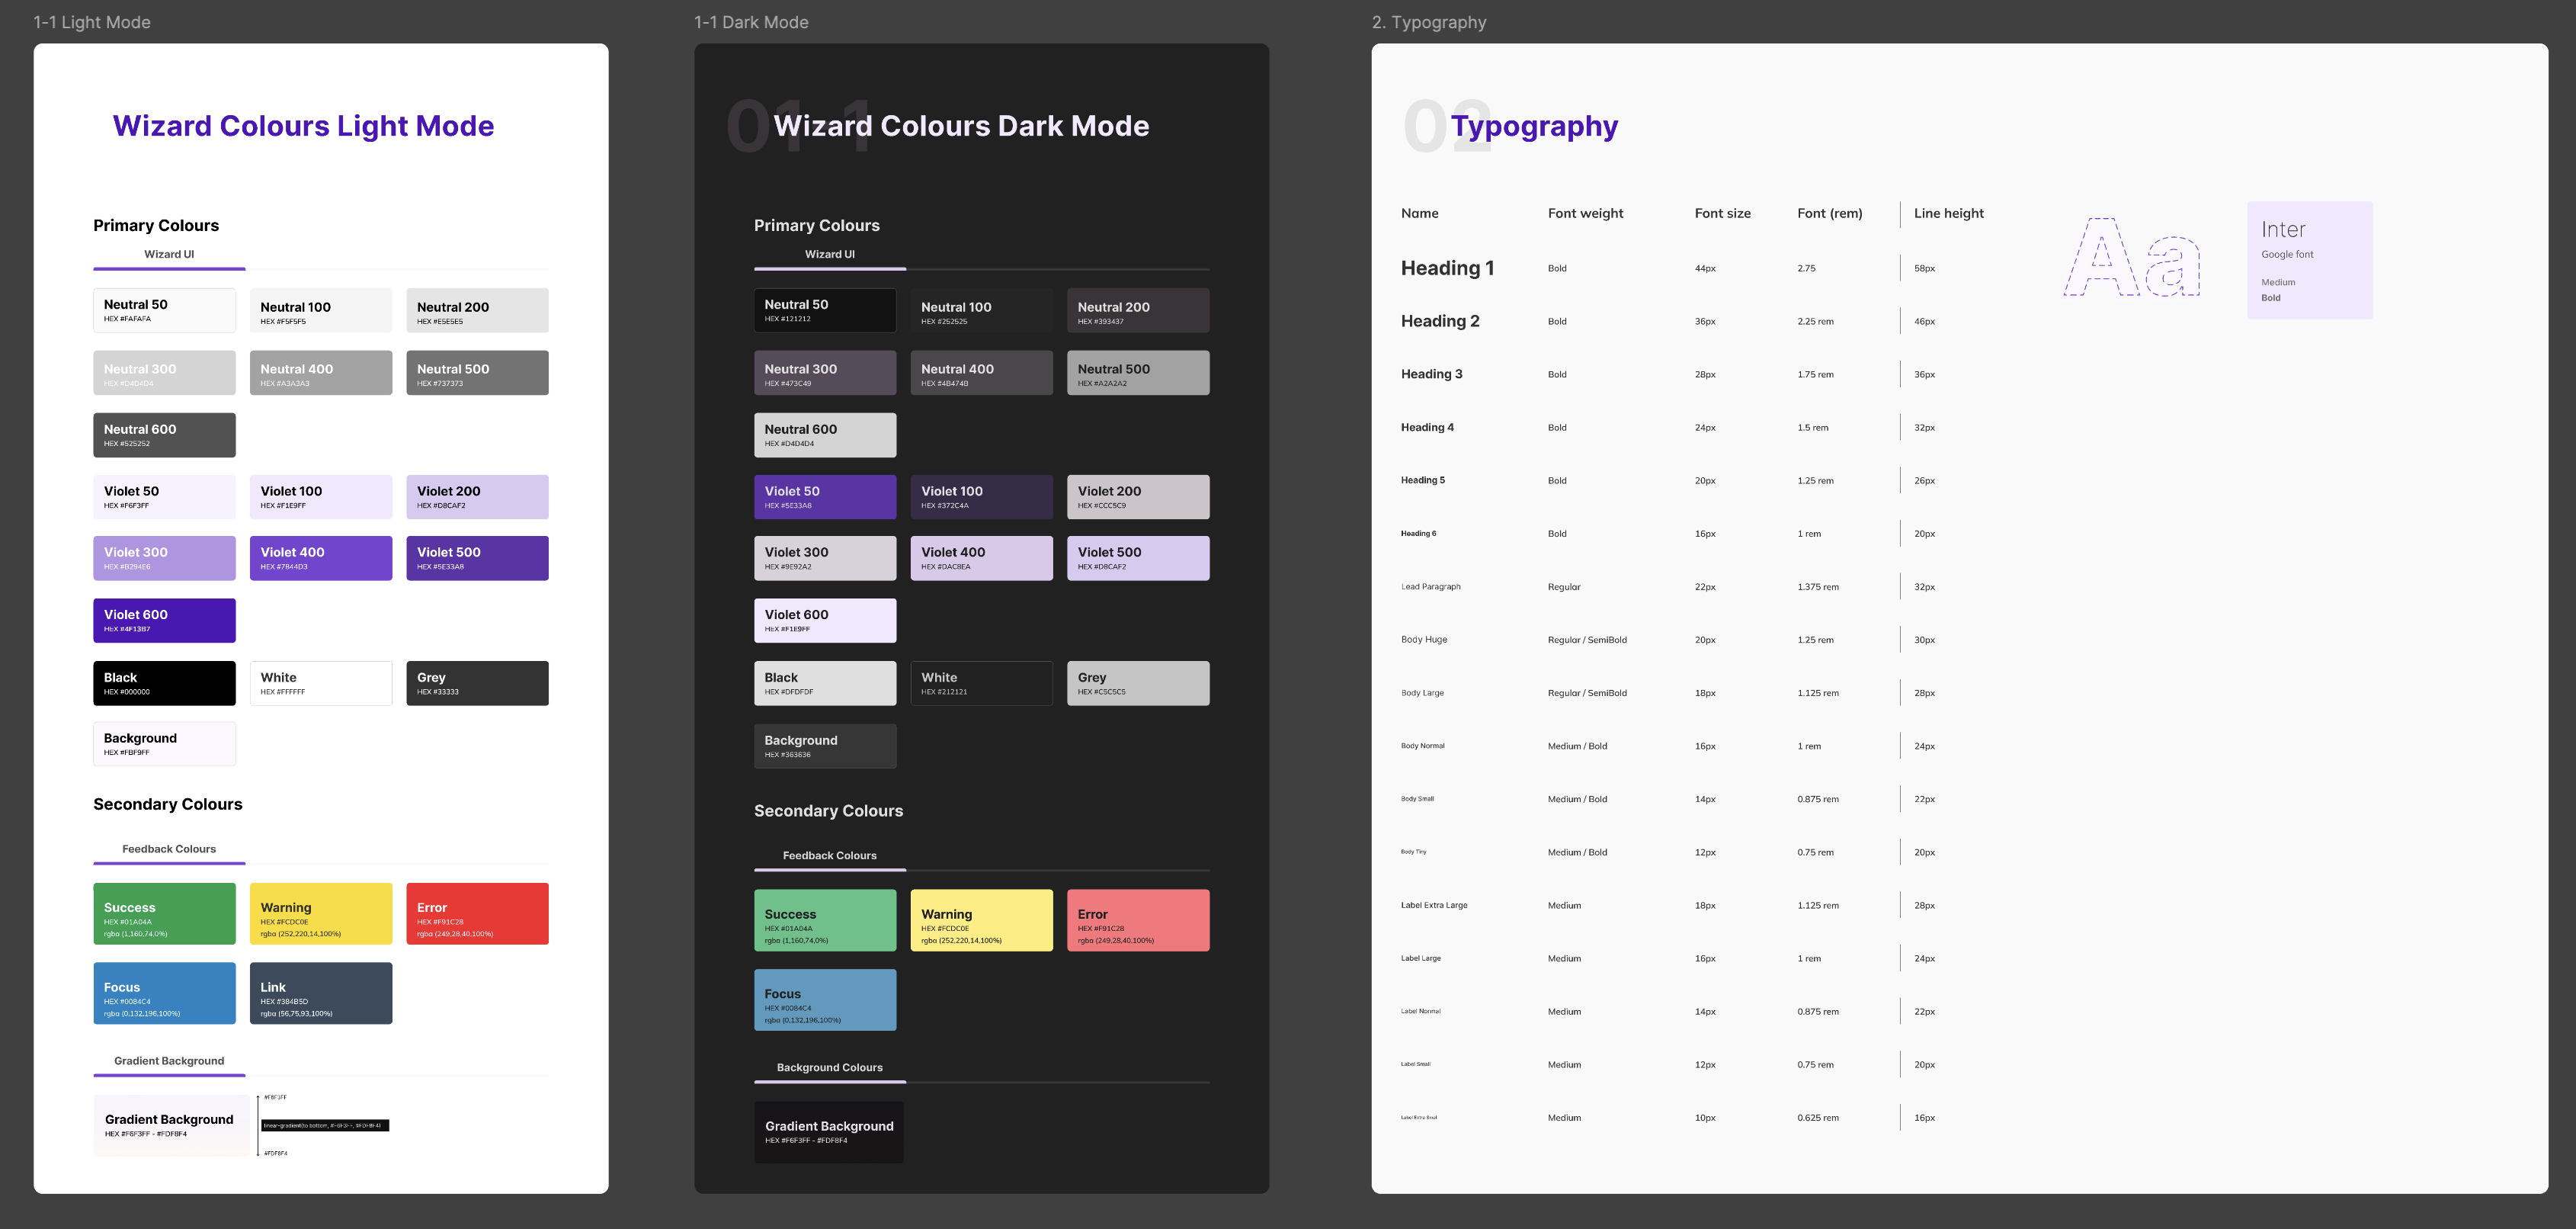Select the light mode Gradient Background card
2576x1229 pixels.
[x=172, y=1126]
